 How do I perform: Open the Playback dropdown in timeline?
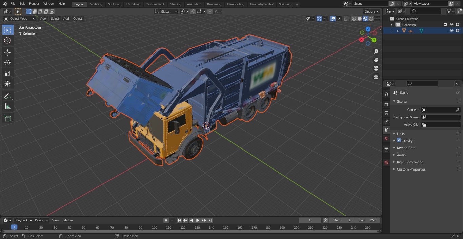[24, 220]
